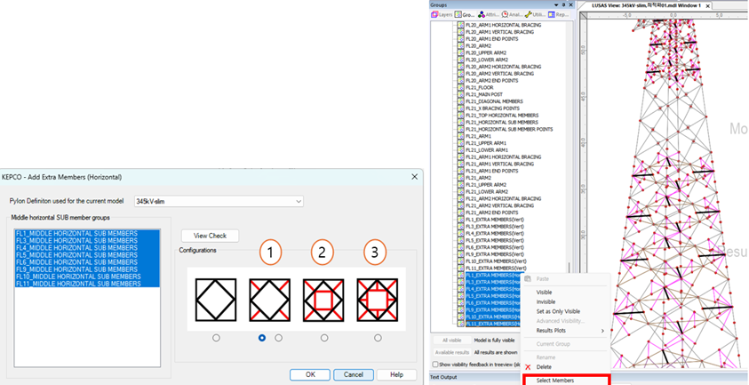This screenshot has height=385, width=749.
Task: Open the Pylon Definition dropdown showing 345kV-slim
Action: click(x=219, y=202)
